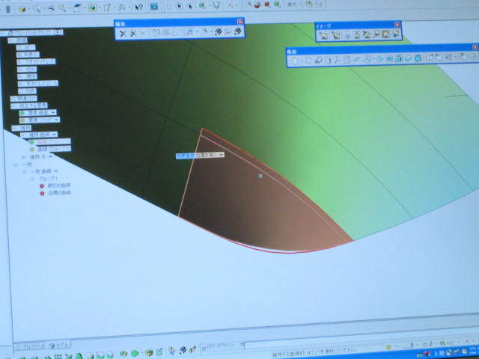The image size is (479, 359).
Task: Open the 書式 dropdown in top toolbar
Action: coord(294,4)
